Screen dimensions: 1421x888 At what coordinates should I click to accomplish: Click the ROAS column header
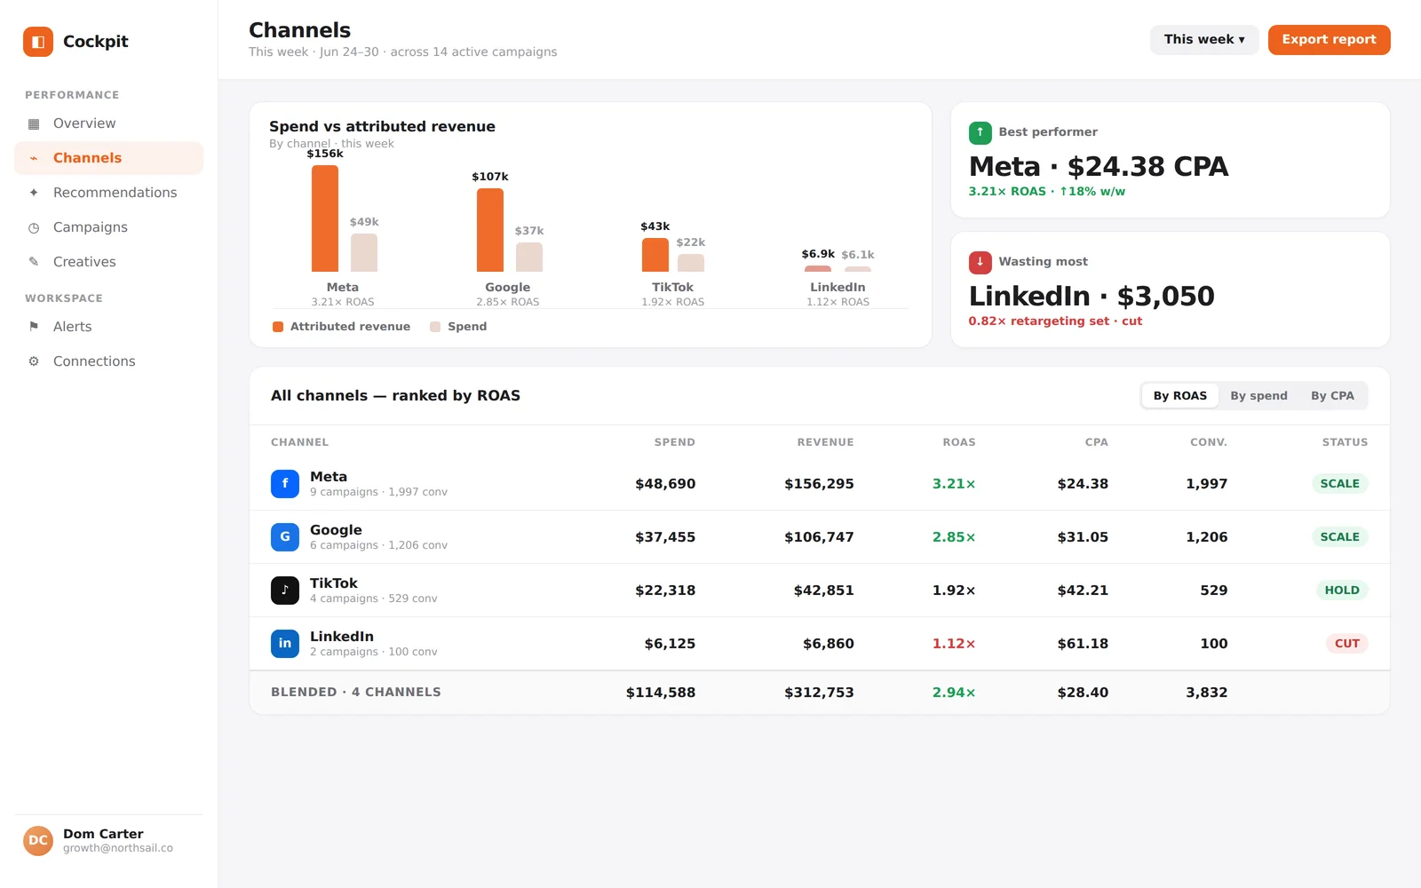[x=959, y=442]
